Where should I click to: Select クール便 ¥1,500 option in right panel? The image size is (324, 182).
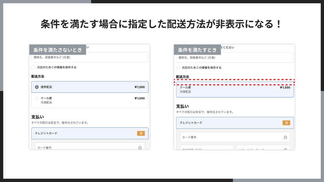coord(235,89)
